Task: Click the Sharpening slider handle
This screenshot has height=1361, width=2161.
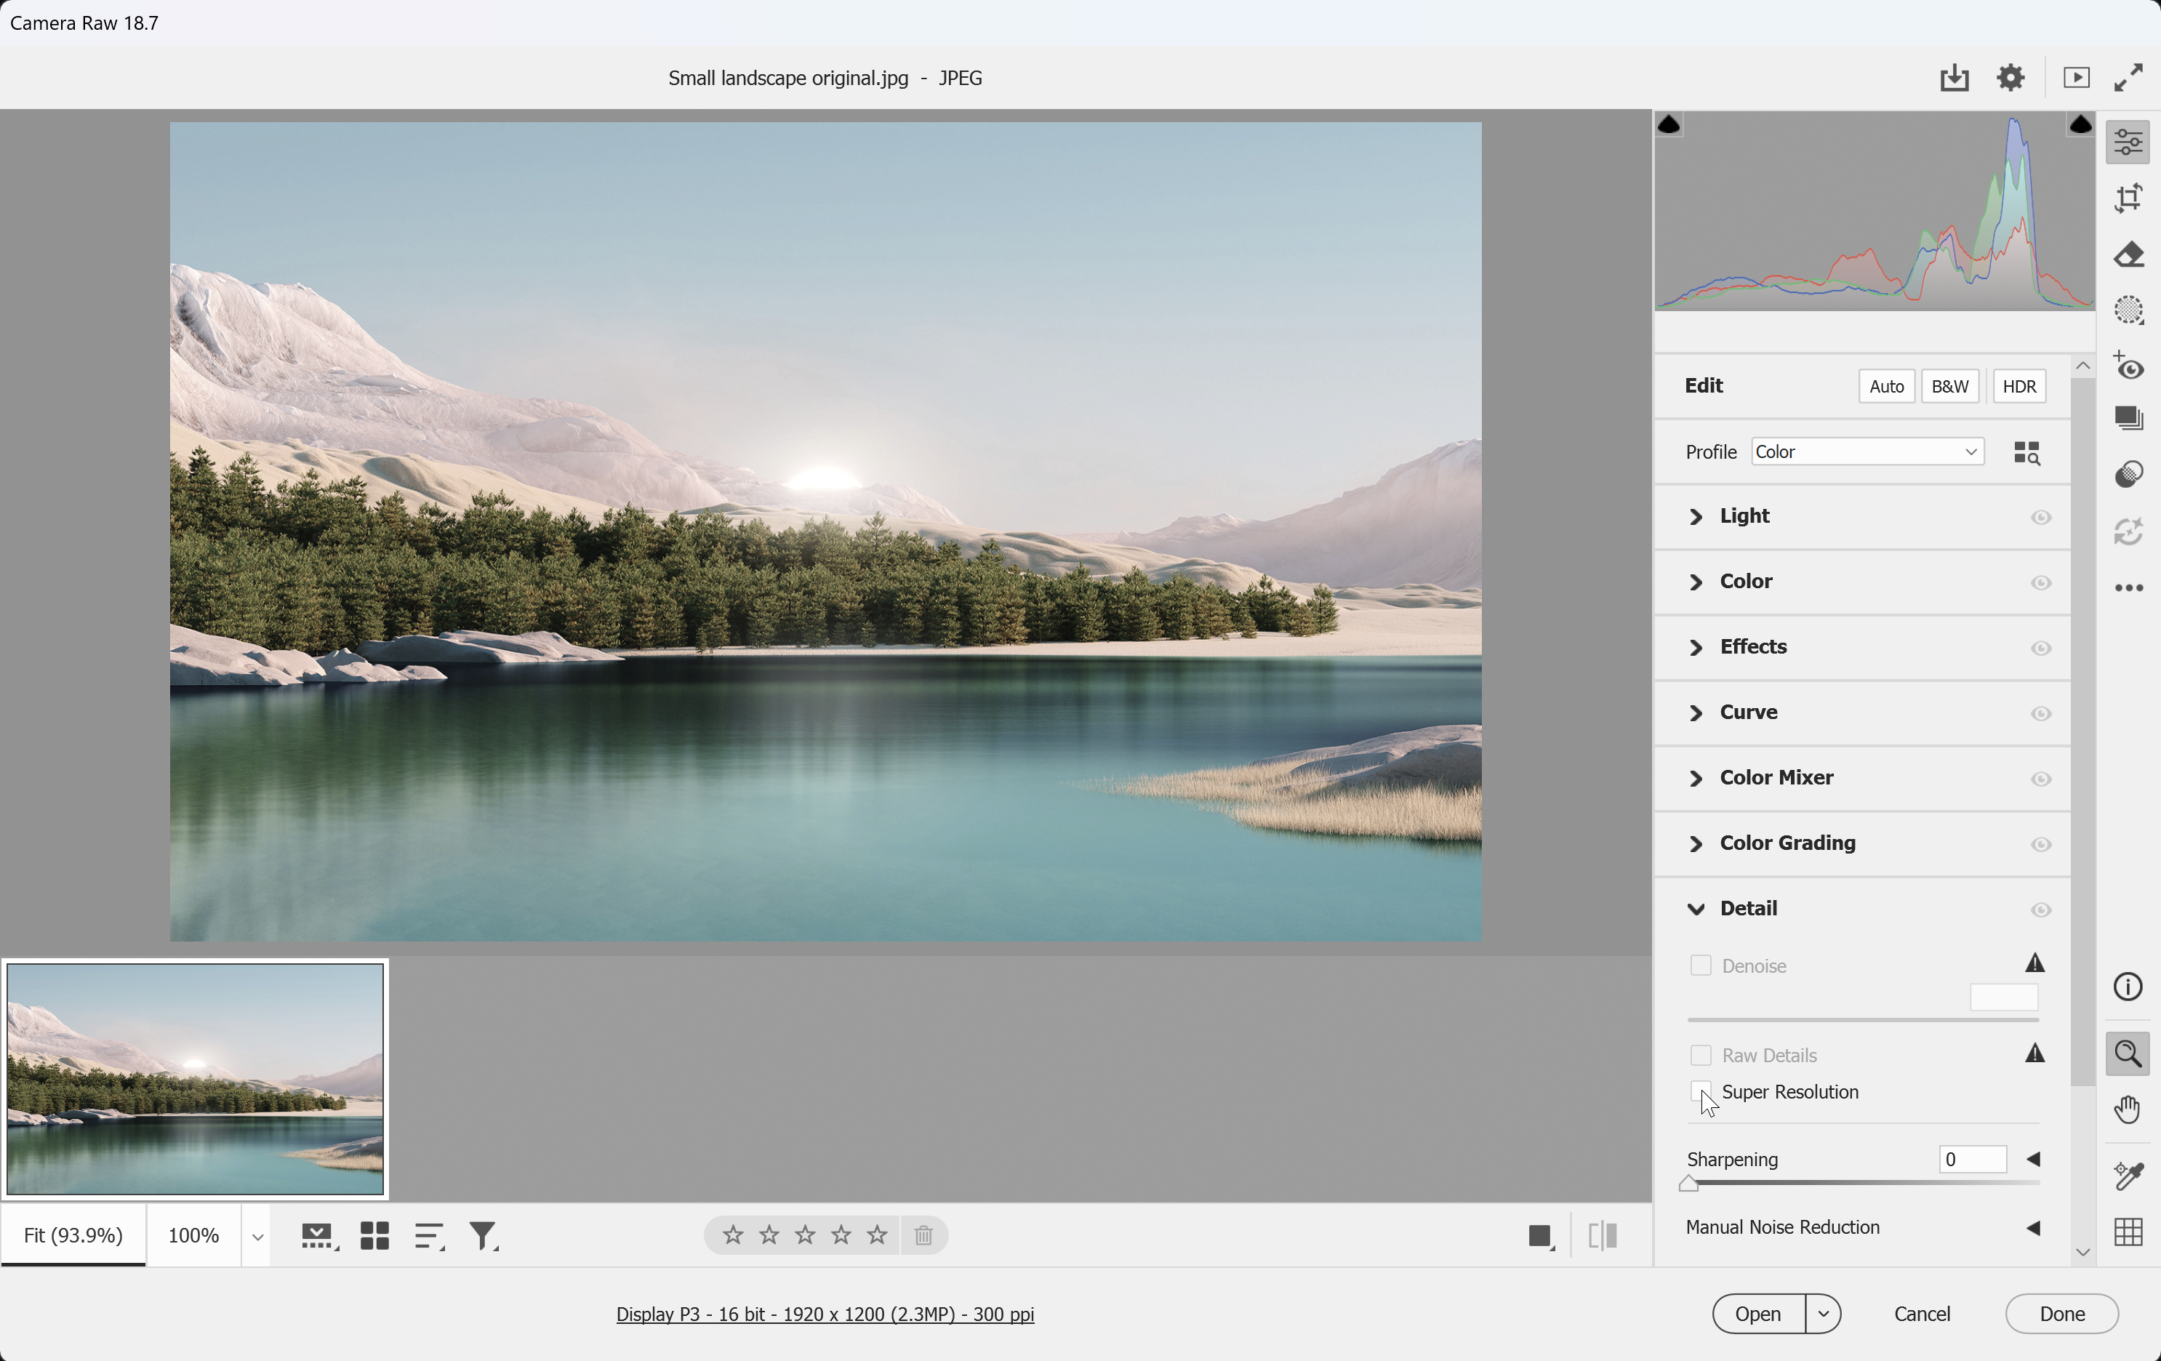Action: click(1688, 1184)
